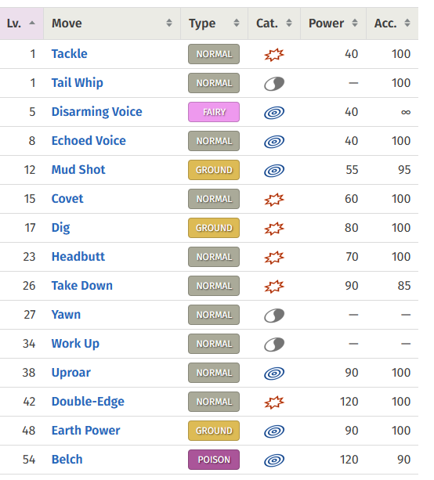Viewport: 434px width, 480px height.
Task: Click the physical category icon for Double-Edge
Action: [274, 402]
